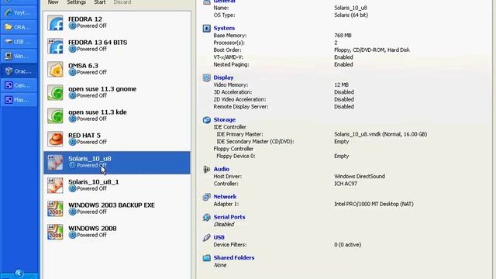The height and width of the screenshot is (279, 496).
Task: Click the Intel PRO/1000 MT Desktop (NAT) value
Action: point(374,204)
